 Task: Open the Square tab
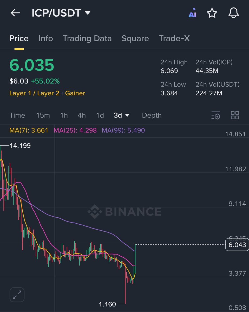[135, 38]
